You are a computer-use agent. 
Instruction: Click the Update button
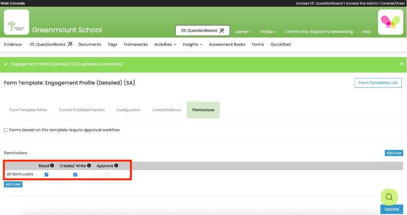[x=392, y=209]
